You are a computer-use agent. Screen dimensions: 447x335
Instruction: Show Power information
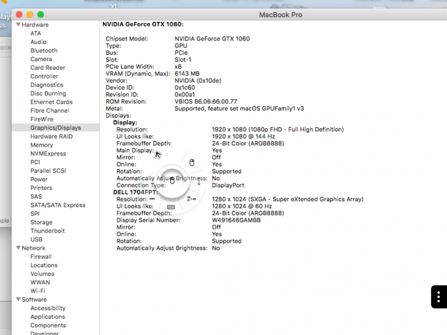click(x=39, y=179)
